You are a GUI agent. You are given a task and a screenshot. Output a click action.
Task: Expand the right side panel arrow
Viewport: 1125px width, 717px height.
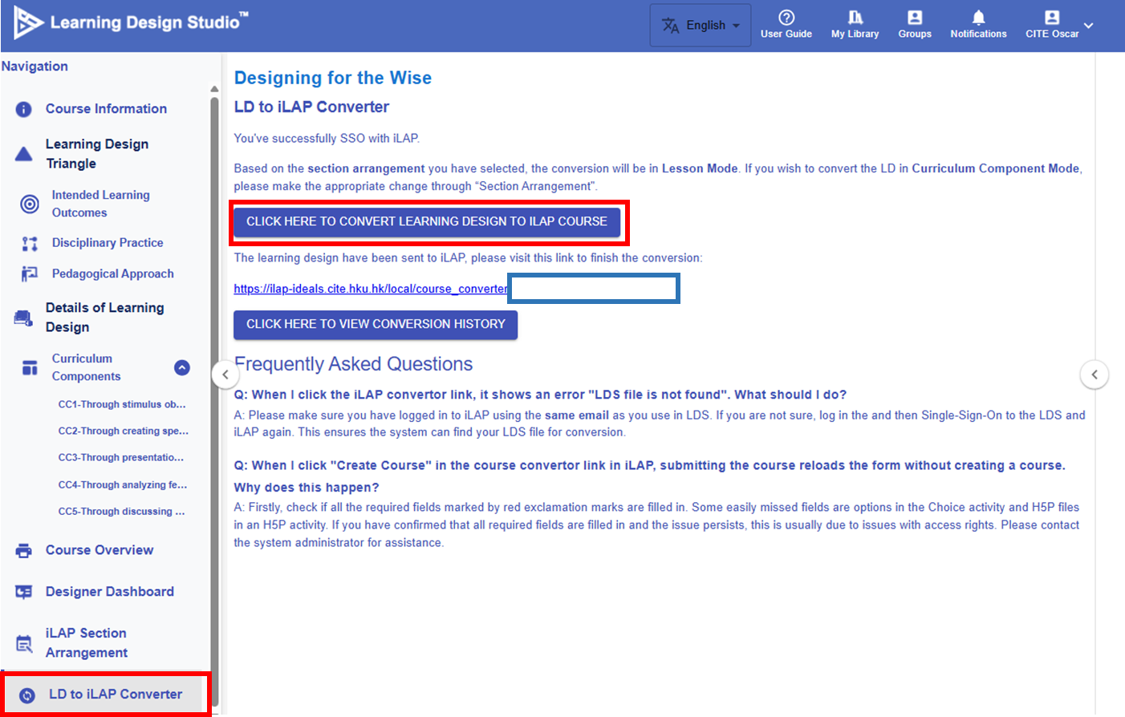[x=1094, y=375]
